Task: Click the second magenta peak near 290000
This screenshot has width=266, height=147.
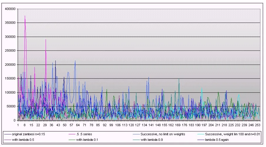Action: (46, 40)
